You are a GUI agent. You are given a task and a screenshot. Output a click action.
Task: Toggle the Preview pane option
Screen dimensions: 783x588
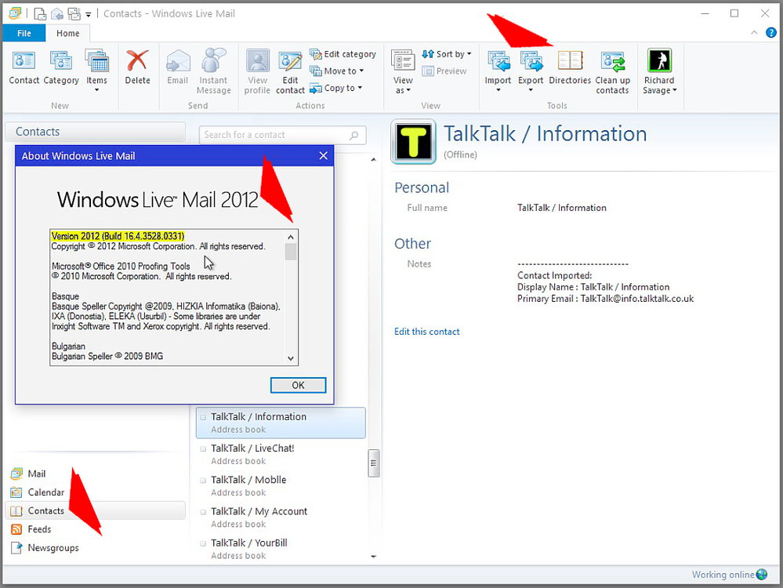(444, 71)
